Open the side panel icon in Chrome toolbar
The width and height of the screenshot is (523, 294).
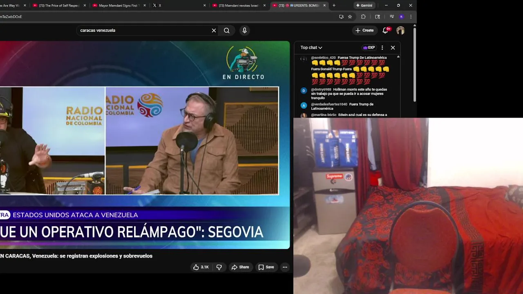pyautogui.click(x=378, y=17)
